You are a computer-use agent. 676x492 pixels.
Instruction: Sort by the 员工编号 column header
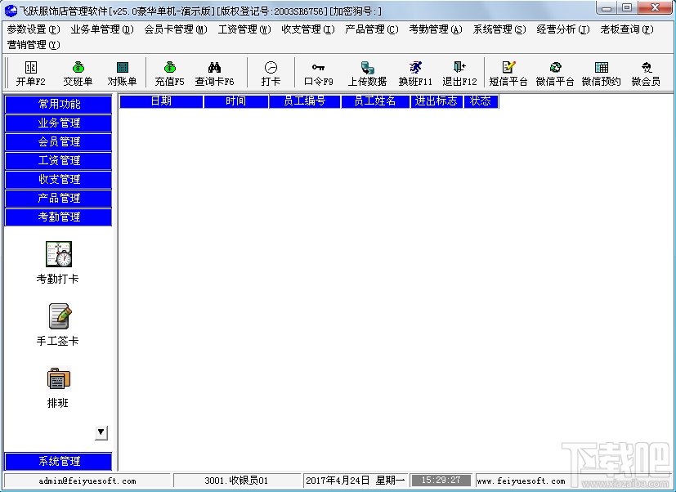[305, 101]
